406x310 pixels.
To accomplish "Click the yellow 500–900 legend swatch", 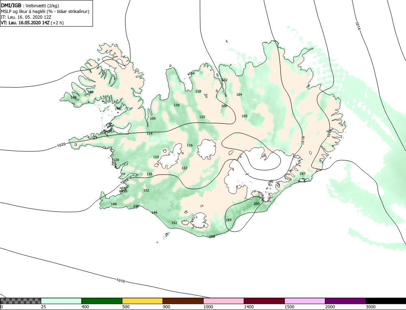I will tap(143, 301).
